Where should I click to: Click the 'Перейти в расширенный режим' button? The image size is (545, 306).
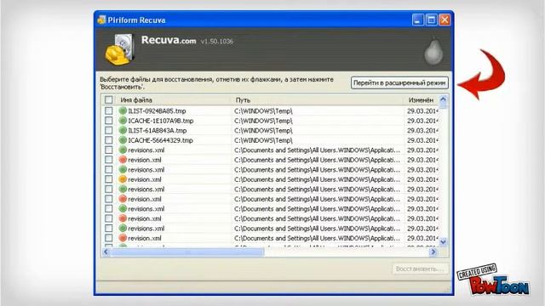pos(399,83)
